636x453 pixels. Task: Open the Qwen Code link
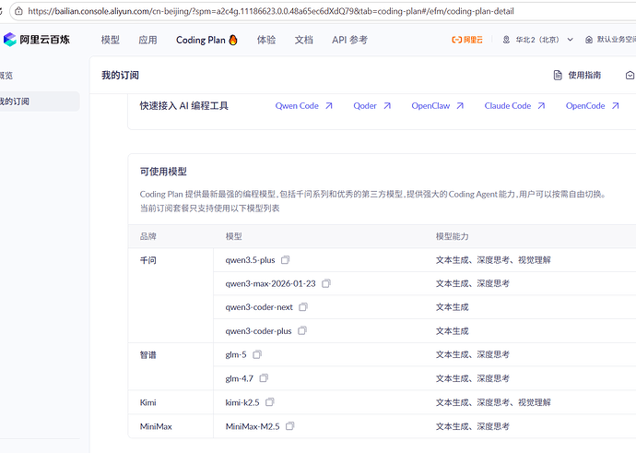click(304, 106)
